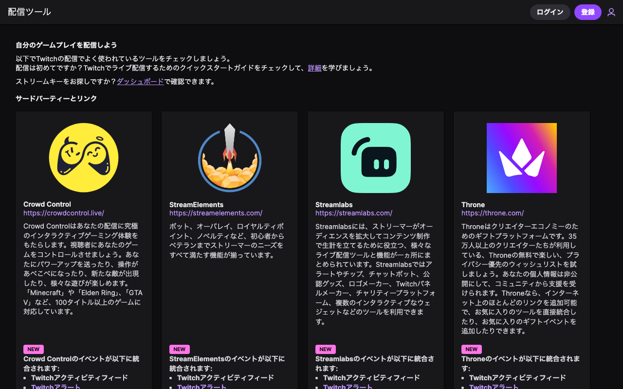Click the 自分のゲームプレイを配信しよう heading
This screenshot has height=389, width=623.
point(66,45)
